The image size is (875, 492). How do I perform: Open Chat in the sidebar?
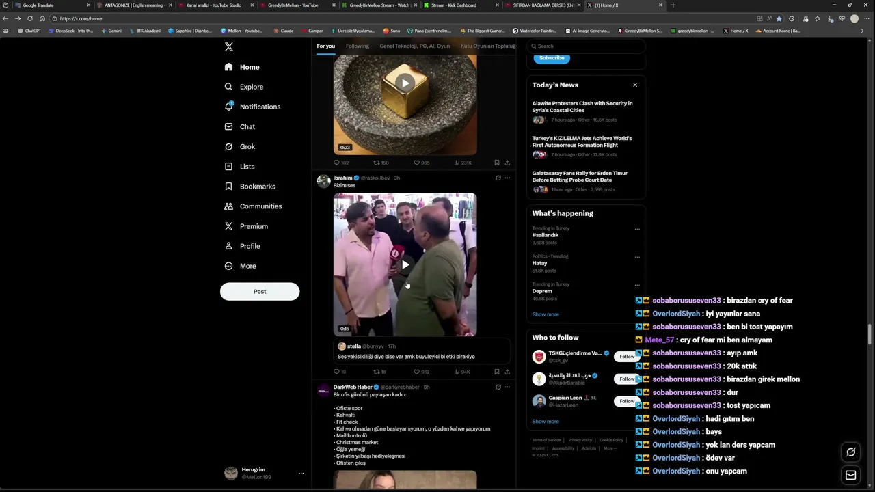point(240,126)
